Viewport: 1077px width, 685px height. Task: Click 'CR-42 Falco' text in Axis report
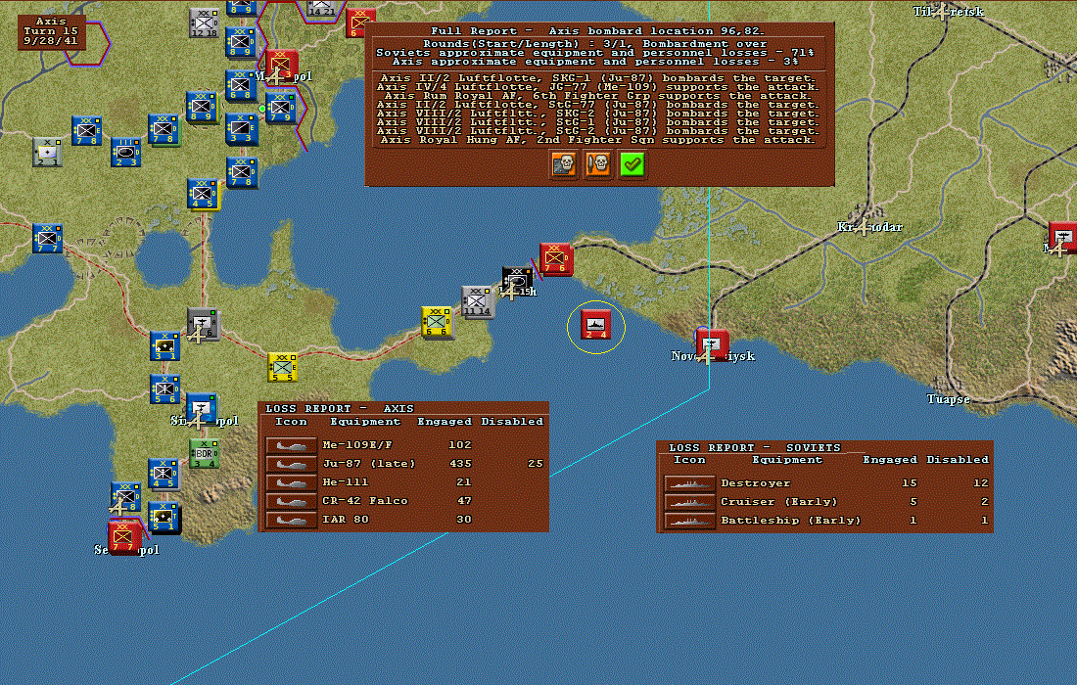coord(365,501)
